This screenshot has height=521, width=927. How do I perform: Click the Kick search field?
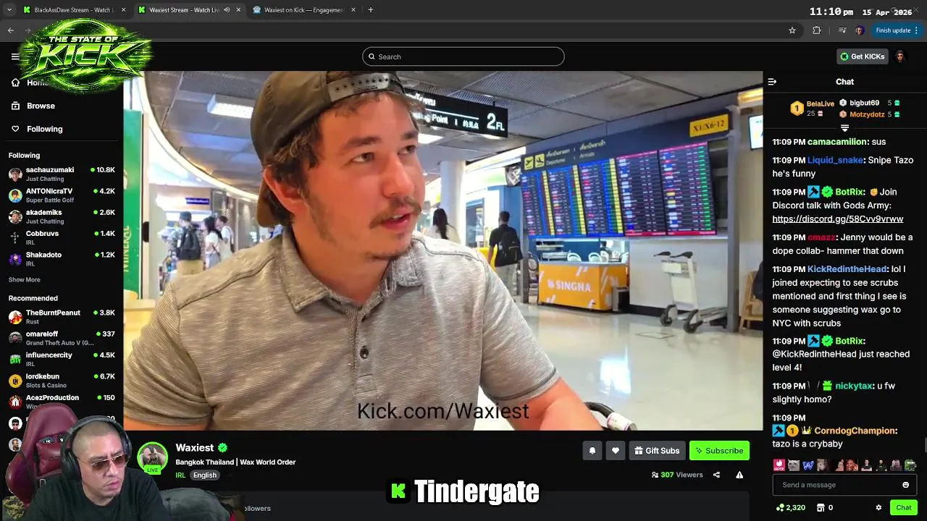click(x=463, y=56)
